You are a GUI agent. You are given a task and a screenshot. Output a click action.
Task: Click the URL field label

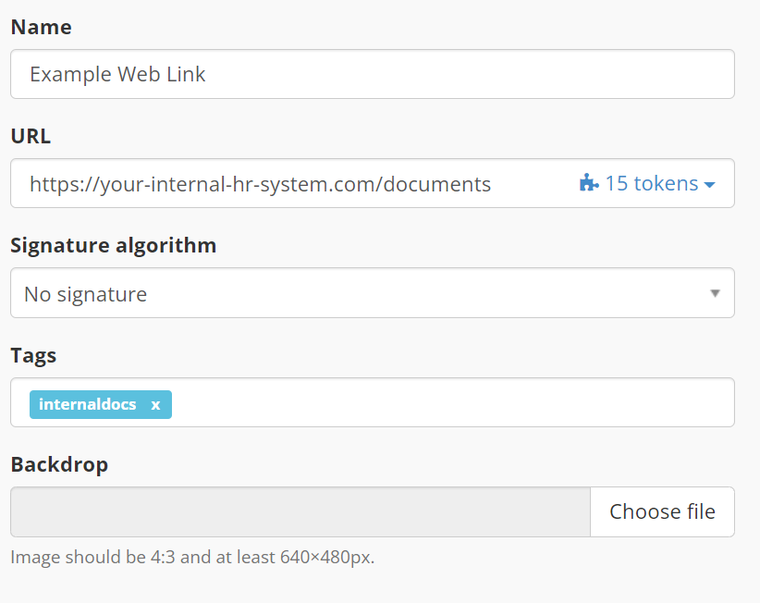pyautogui.click(x=31, y=136)
